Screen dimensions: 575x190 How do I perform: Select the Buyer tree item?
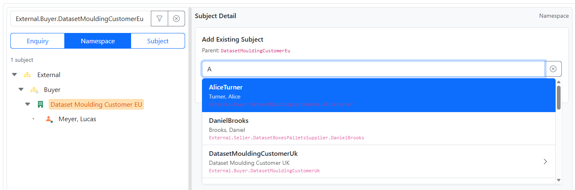pyautogui.click(x=52, y=90)
